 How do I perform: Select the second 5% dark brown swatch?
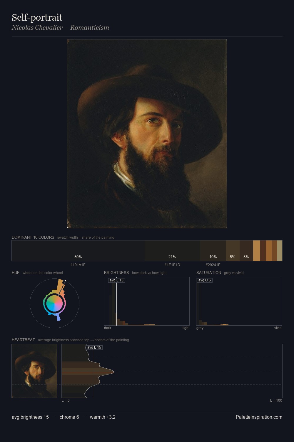246,251
